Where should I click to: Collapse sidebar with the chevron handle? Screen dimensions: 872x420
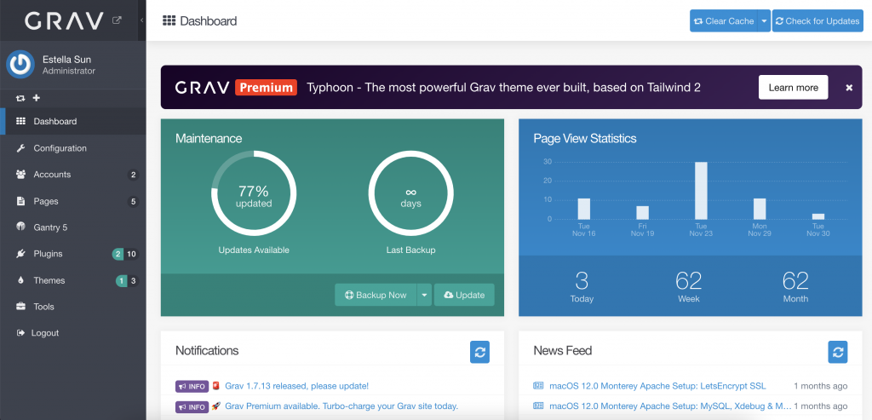coord(142,20)
